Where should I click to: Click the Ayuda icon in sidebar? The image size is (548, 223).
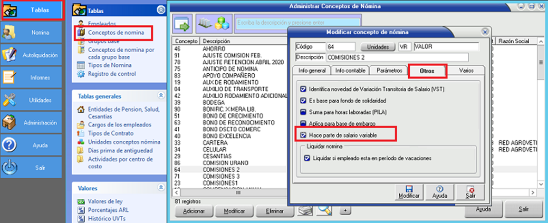(x=11, y=145)
